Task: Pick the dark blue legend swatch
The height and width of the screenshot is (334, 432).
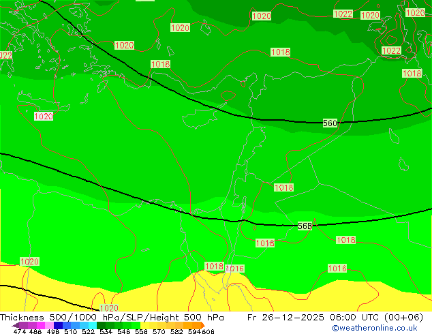Action: tap(58, 325)
